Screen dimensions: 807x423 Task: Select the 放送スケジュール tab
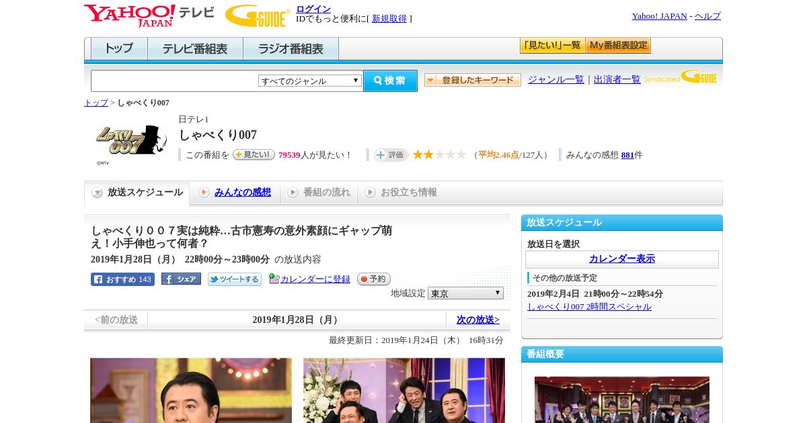pyautogui.click(x=137, y=193)
